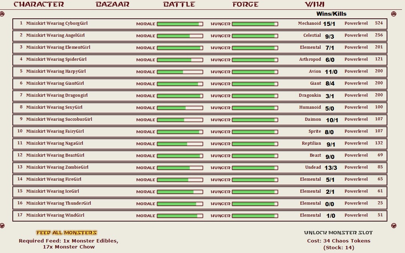Click the top-left red arrow icon
Image resolution: width=405 pixels, height=253 pixels.
pos(2,14)
